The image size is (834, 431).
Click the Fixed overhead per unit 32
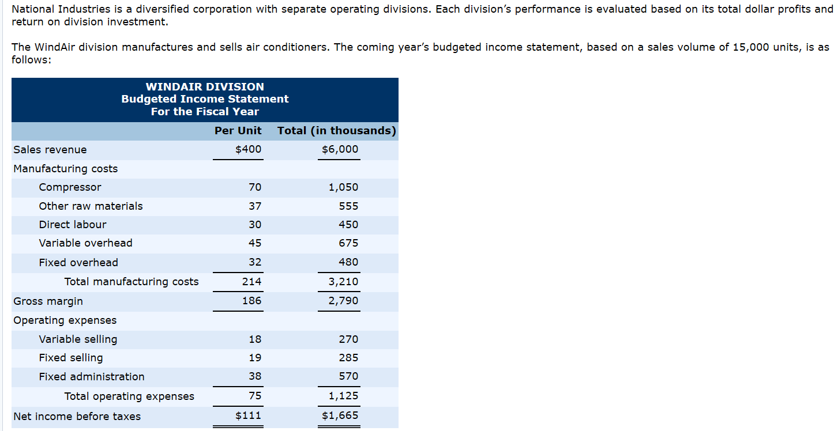[255, 262]
